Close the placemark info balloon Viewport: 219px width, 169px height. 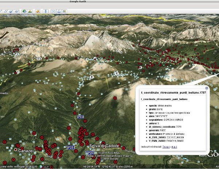point(207,88)
